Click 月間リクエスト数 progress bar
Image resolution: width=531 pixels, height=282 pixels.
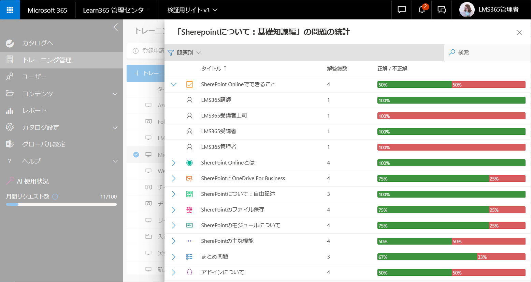[x=61, y=204]
